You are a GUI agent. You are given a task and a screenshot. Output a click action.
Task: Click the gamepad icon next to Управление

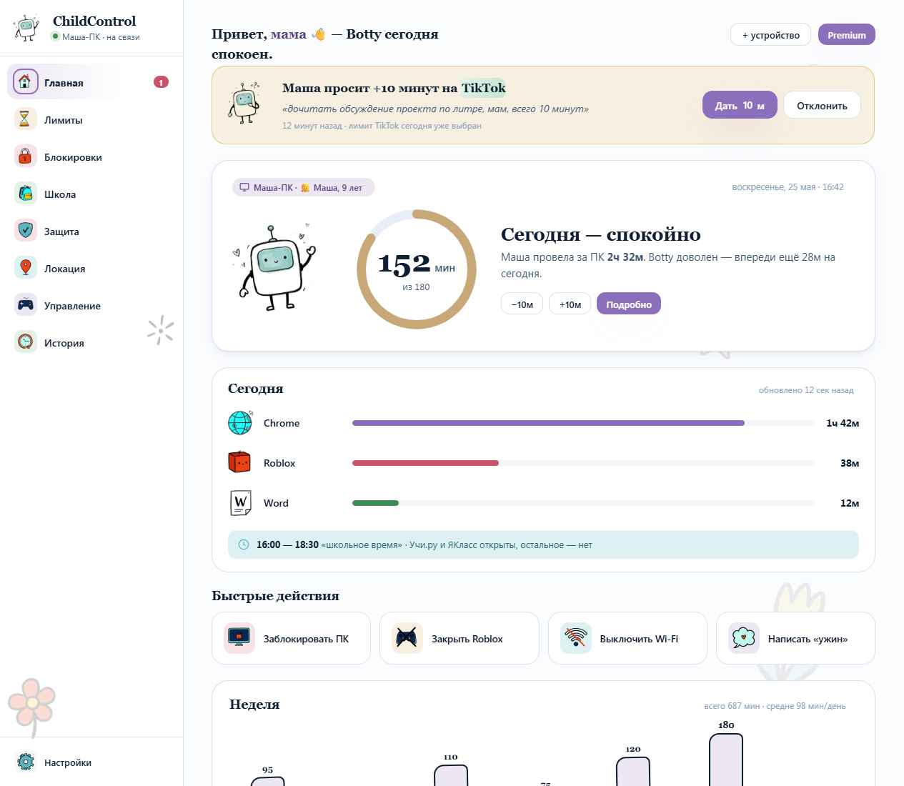pos(26,304)
